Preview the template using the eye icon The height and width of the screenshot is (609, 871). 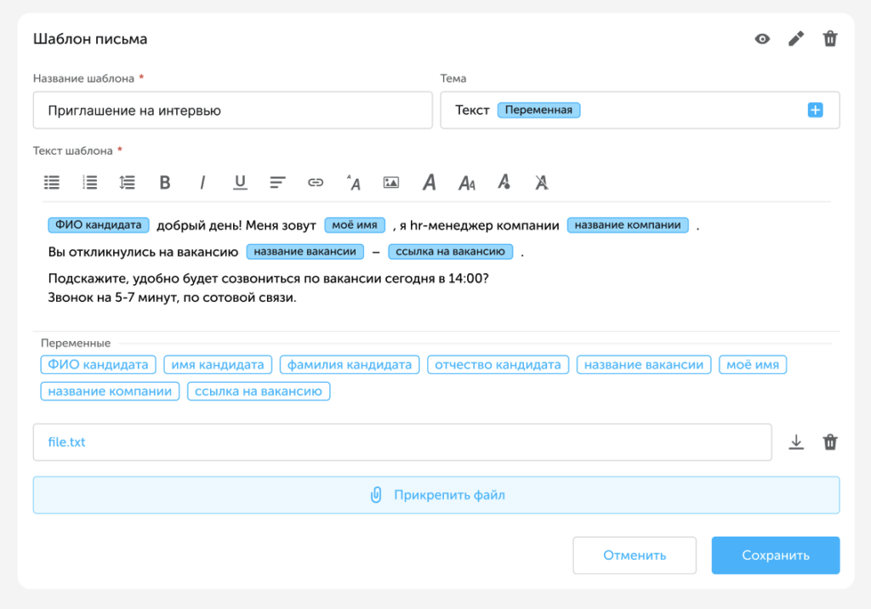point(762,39)
